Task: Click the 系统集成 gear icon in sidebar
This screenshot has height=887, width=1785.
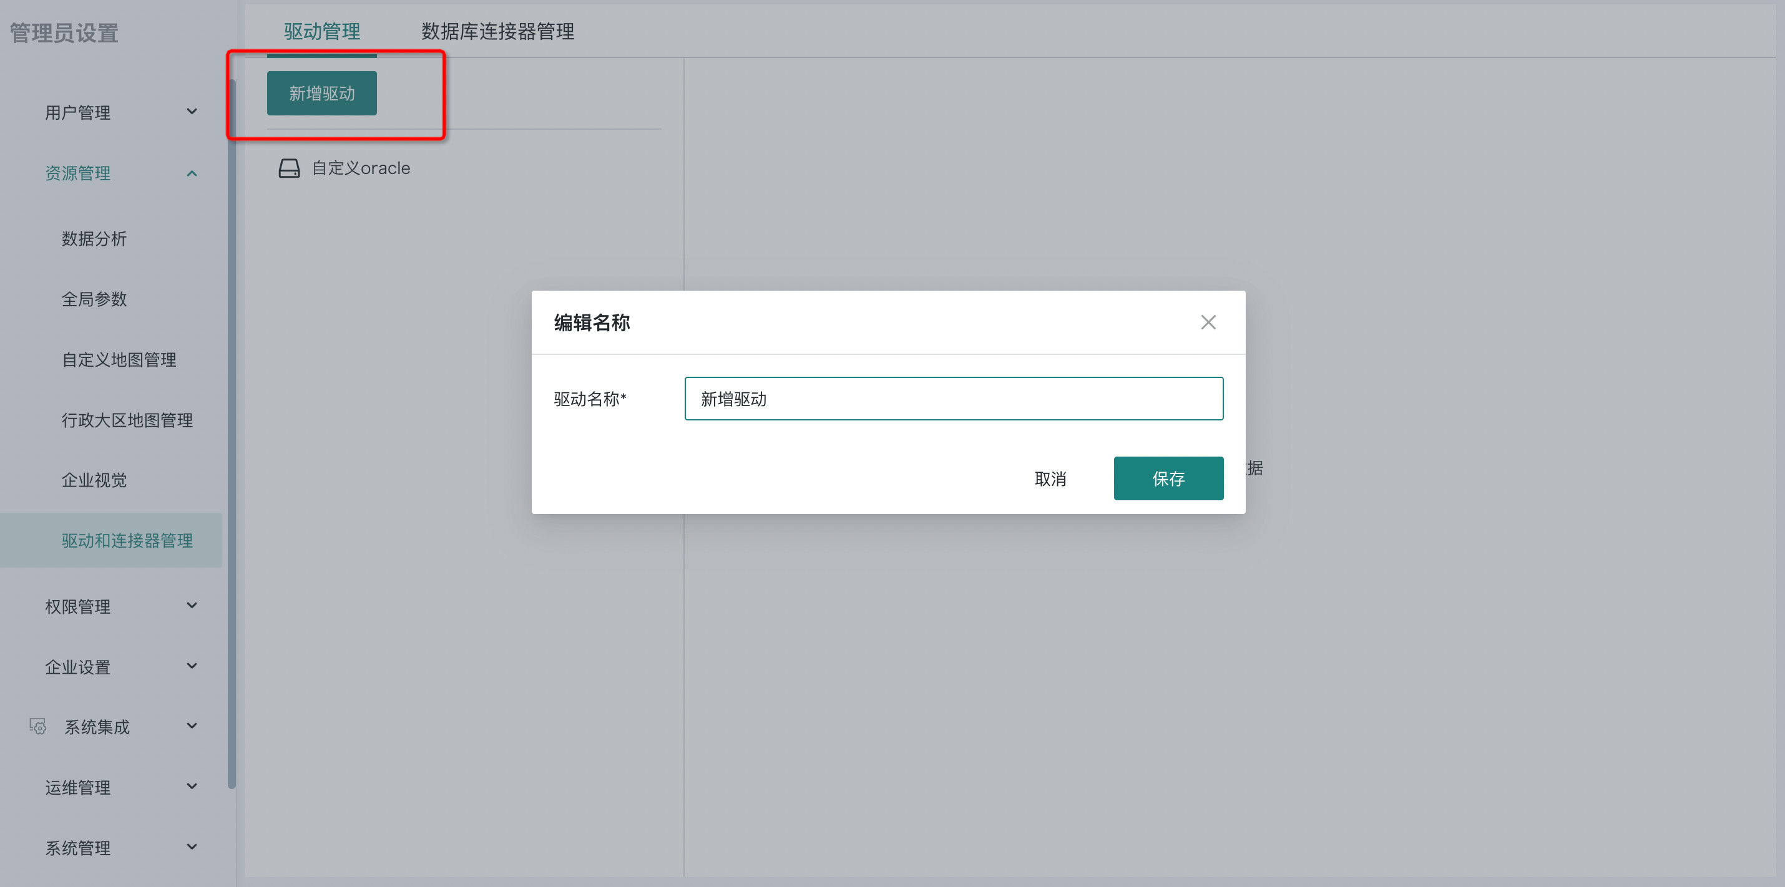Action: (x=38, y=726)
